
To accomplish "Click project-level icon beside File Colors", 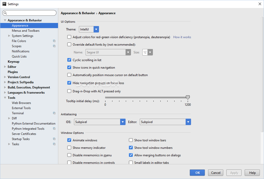I will tap(54, 41).
